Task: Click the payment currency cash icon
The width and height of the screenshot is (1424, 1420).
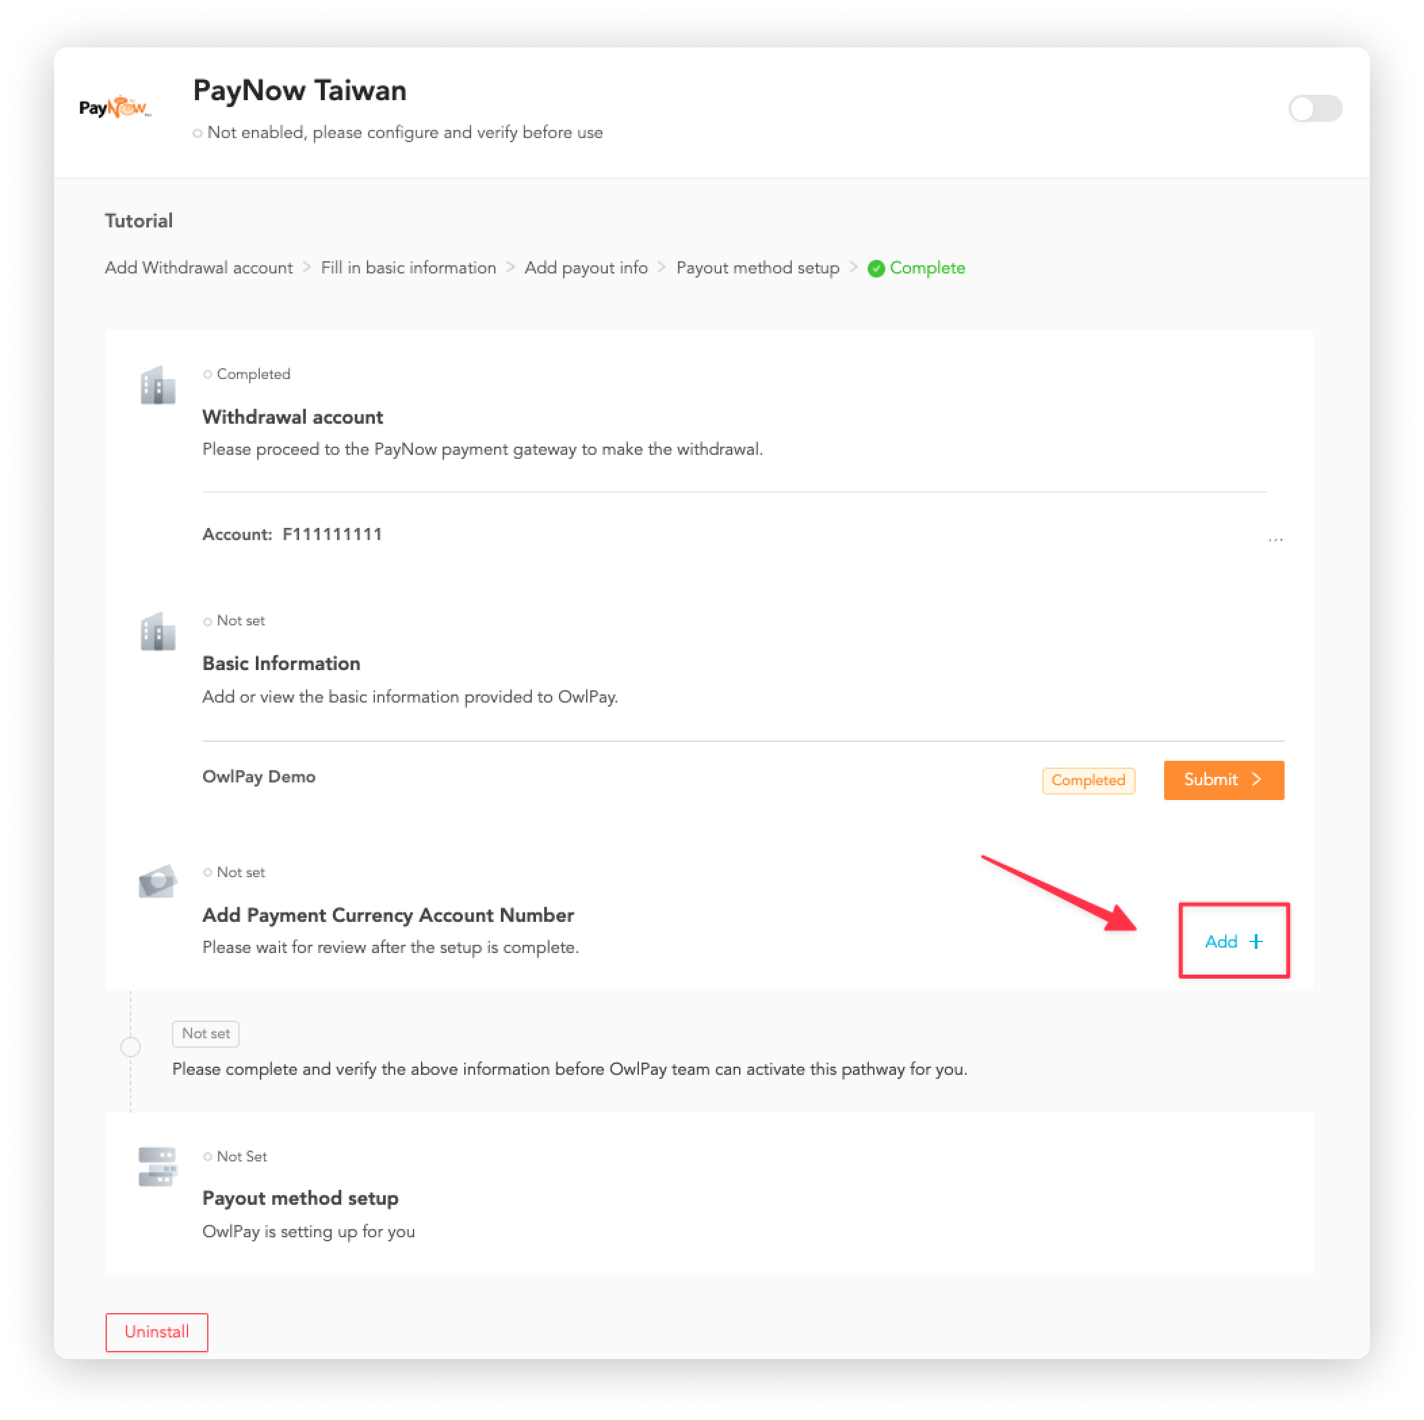Action: tap(158, 881)
